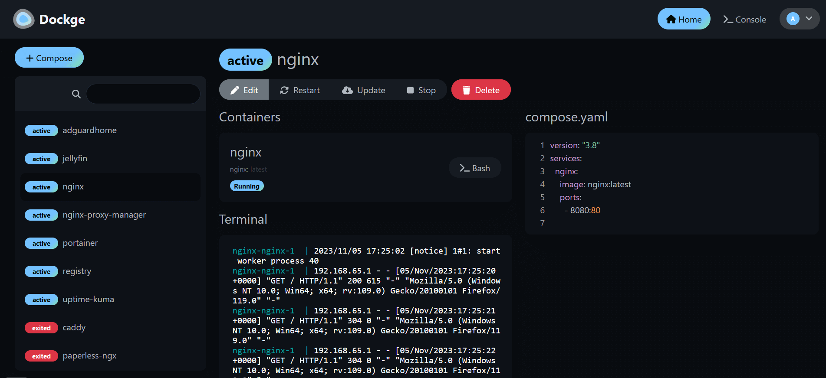The image size is (826, 378).
Task: Create a new stack with Compose button
Action: (49, 58)
